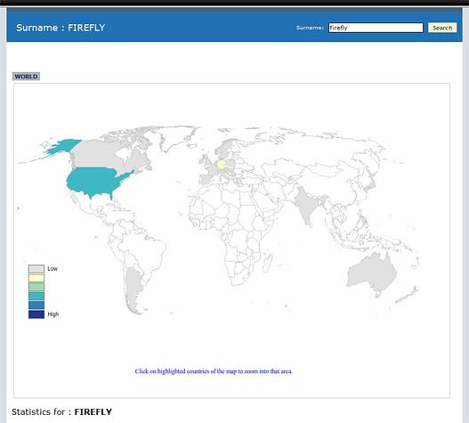Click New Zealand on the map

pos(408,295)
